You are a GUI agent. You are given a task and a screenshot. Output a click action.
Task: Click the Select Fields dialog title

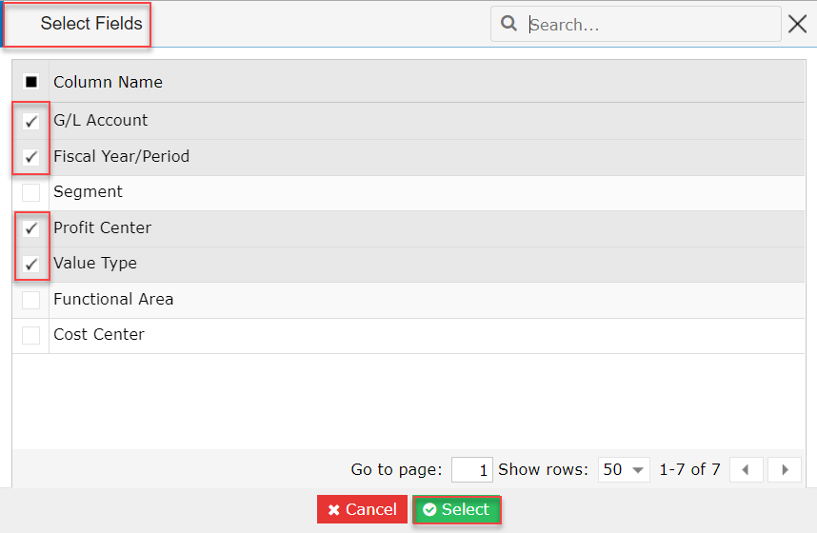[91, 24]
